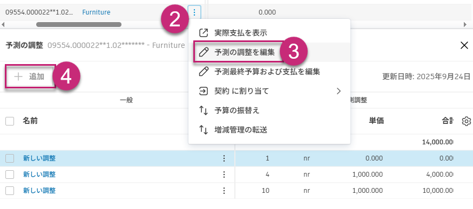473x209 pixels.
Task: Open 新しい調整 link in the quantity 1 row
Action: 39,158
